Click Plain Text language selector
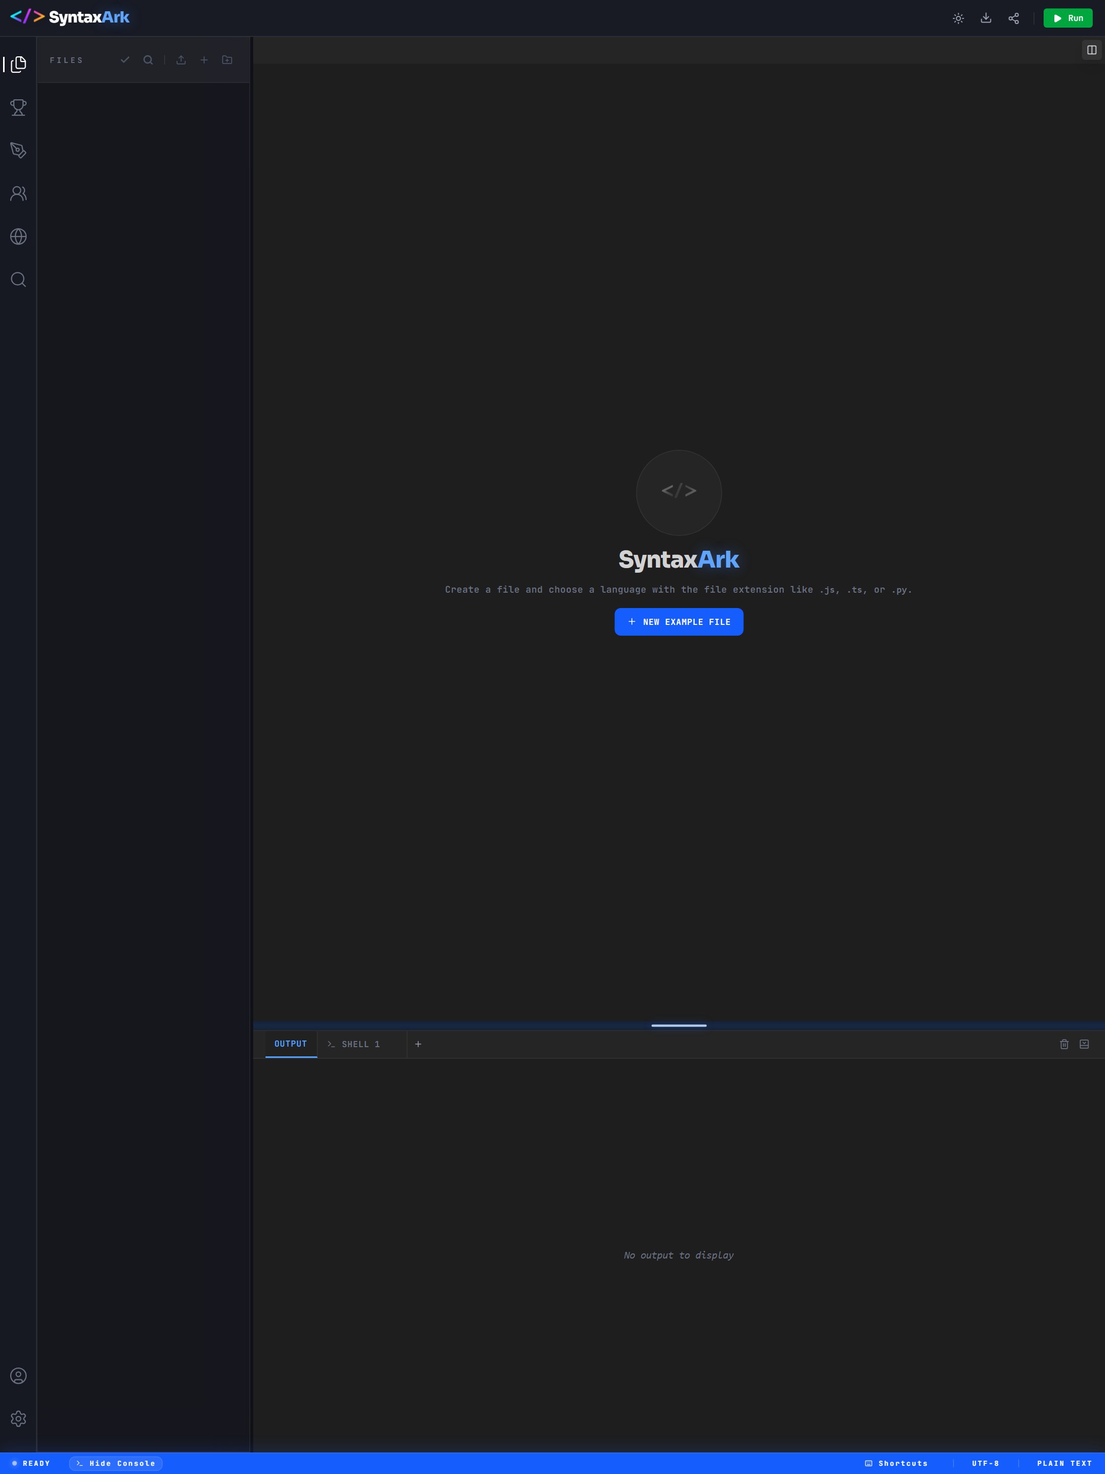The image size is (1105, 1474). [x=1065, y=1463]
